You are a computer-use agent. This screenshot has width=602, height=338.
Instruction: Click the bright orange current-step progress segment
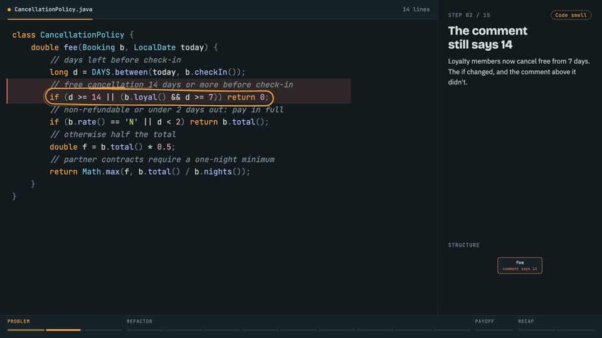point(63,330)
